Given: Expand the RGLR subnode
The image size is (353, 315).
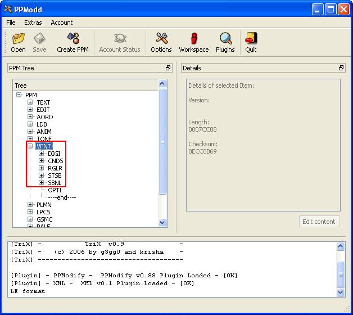Looking at the screenshot, I should click(41, 168).
